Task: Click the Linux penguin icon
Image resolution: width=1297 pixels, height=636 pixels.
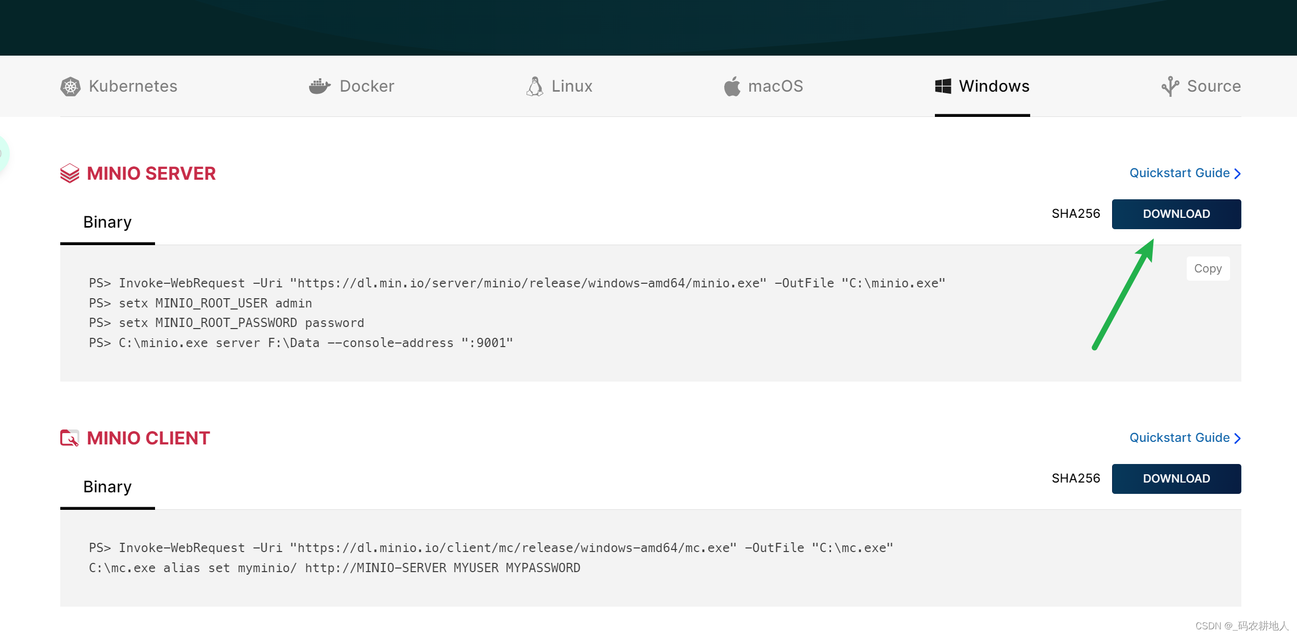Action: [x=535, y=87]
